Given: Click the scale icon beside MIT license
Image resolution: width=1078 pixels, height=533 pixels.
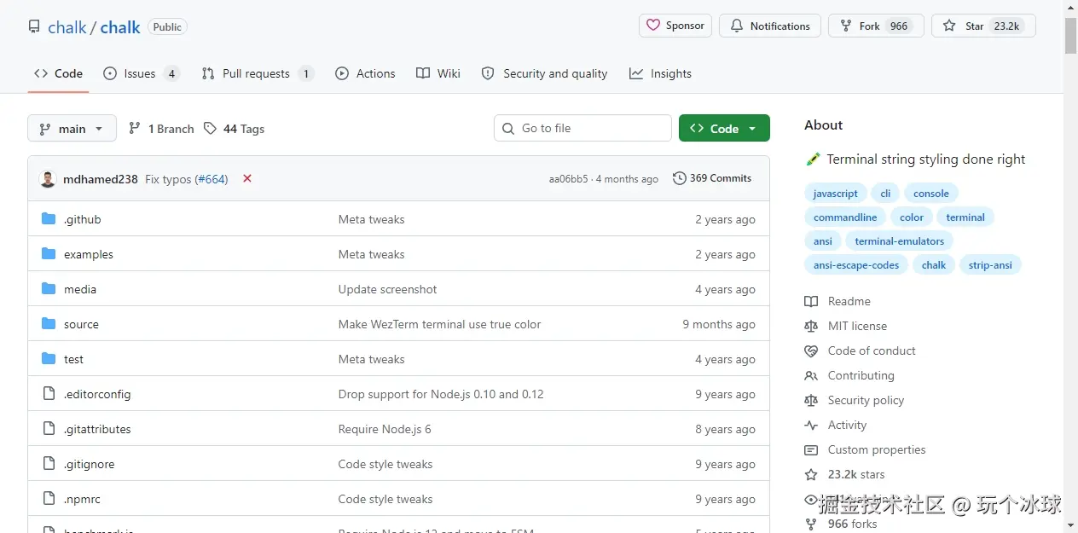Looking at the screenshot, I should click(x=811, y=326).
